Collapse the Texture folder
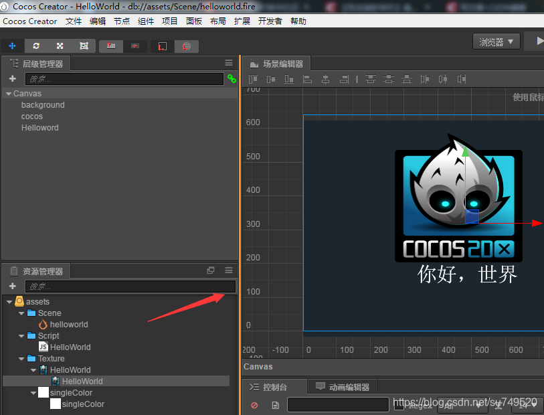Screen dimensions: 544x415 (21, 359)
